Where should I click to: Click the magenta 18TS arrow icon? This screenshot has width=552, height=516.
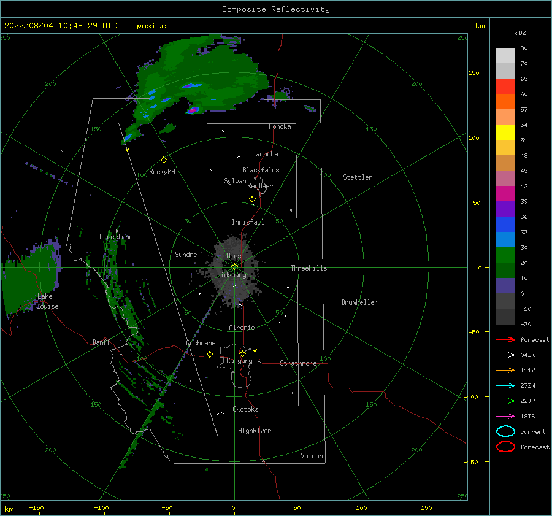coord(505,417)
